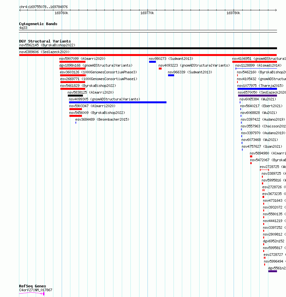Select nsv6065384 (Wu2021) label

258,99
